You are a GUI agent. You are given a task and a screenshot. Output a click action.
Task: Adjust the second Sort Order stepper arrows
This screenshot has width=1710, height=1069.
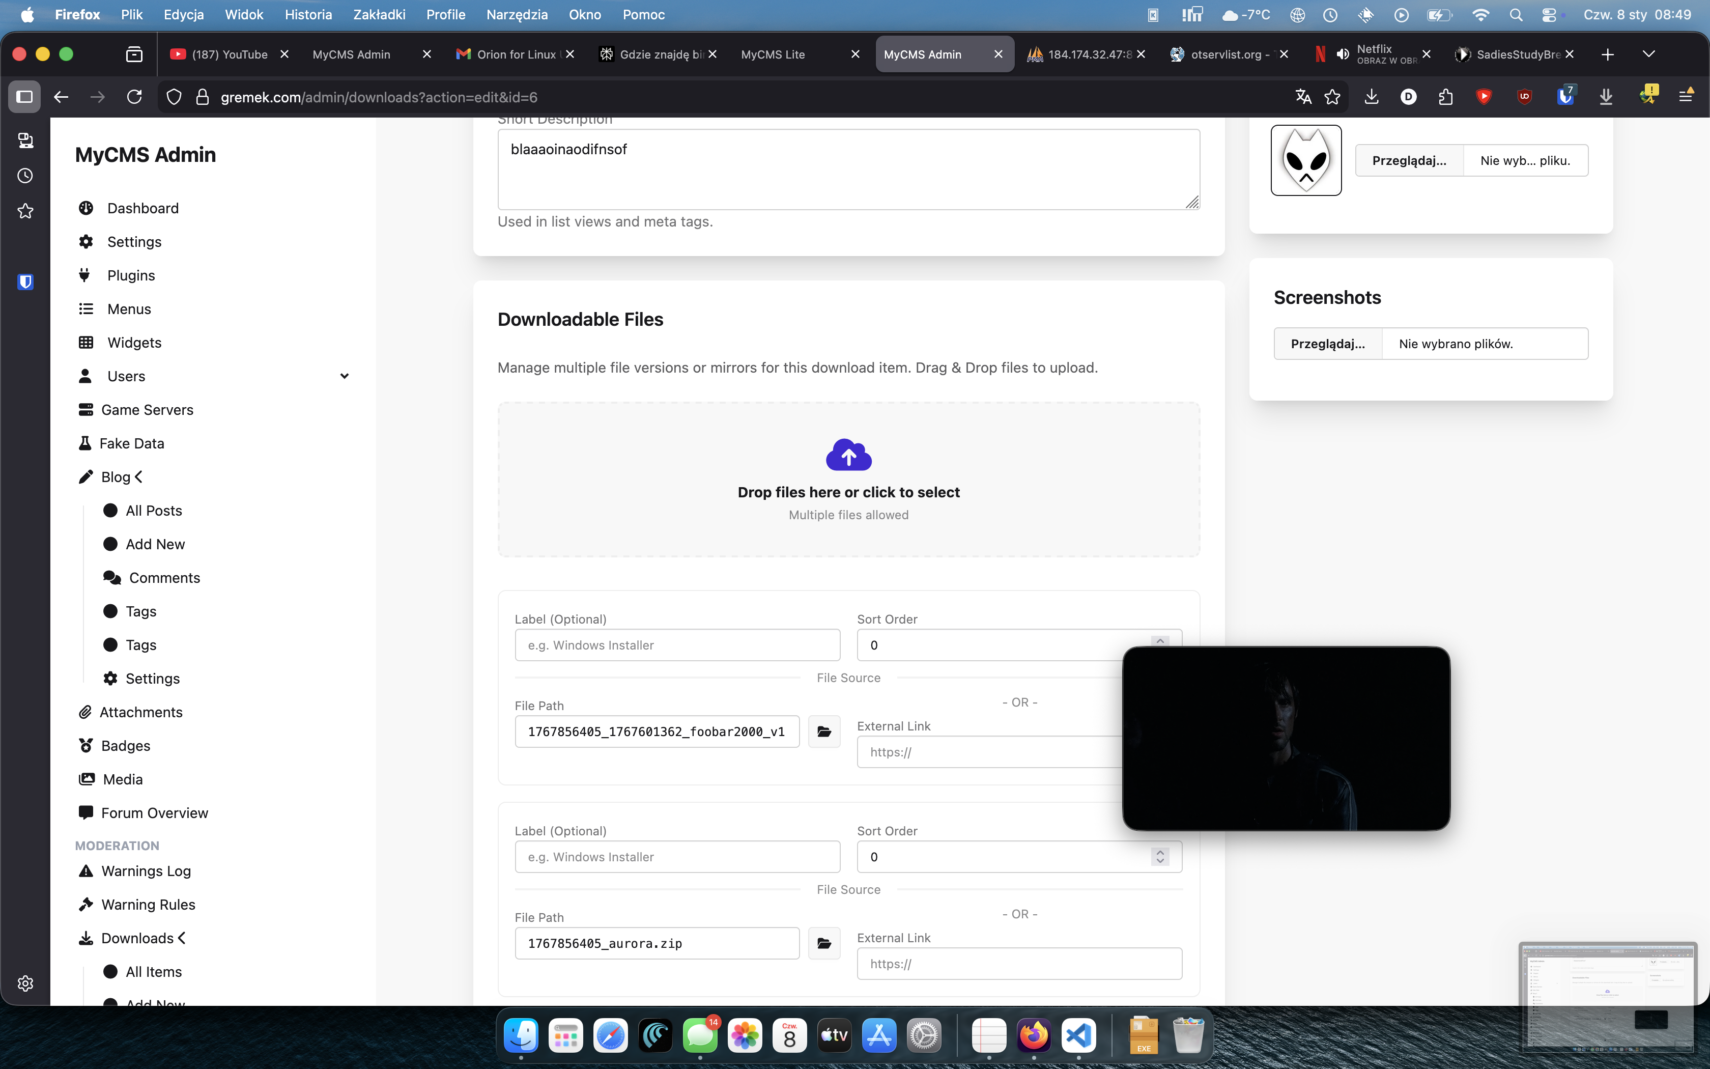point(1159,857)
